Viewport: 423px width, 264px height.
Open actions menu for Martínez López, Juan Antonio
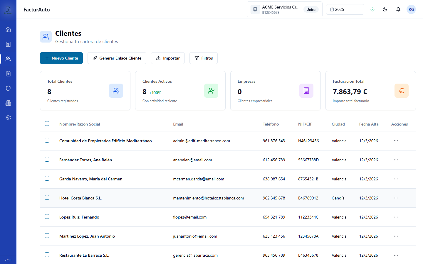click(396, 236)
